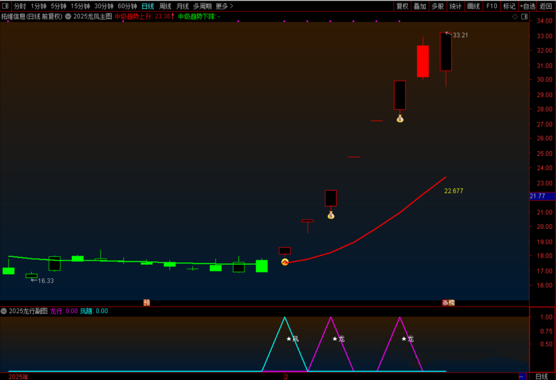Click the diamond icon near price axis
Viewport: 556px width, 380px height.
tap(515, 16)
